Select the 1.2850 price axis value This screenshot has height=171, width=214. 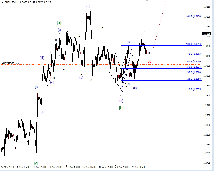[x=207, y=125]
